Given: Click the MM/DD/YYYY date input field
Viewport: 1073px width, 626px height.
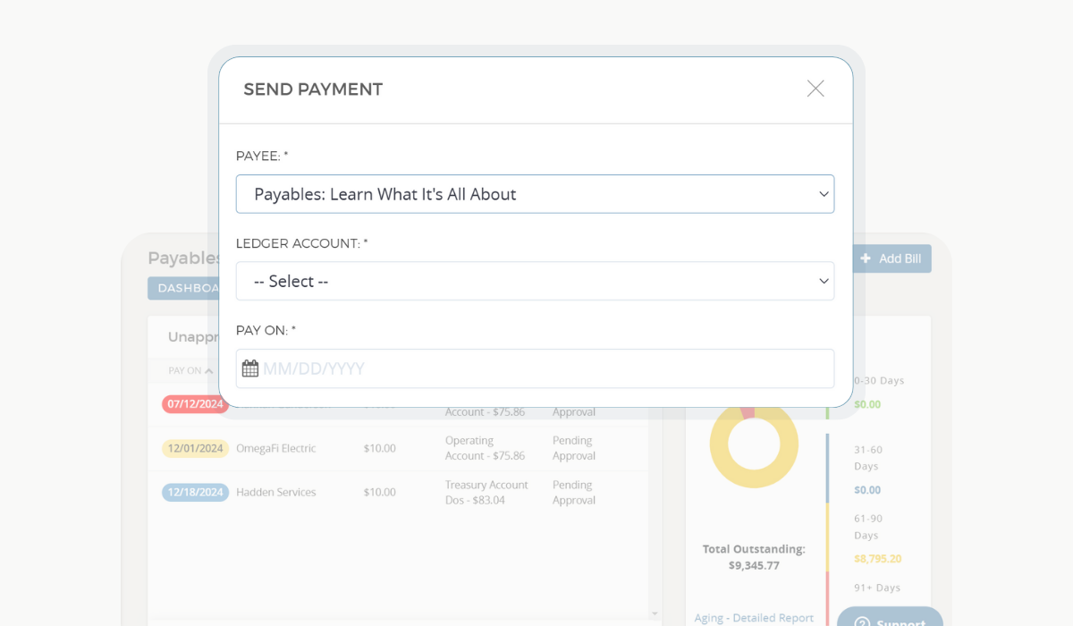Looking at the screenshot, I should click(x=535, y=368).
